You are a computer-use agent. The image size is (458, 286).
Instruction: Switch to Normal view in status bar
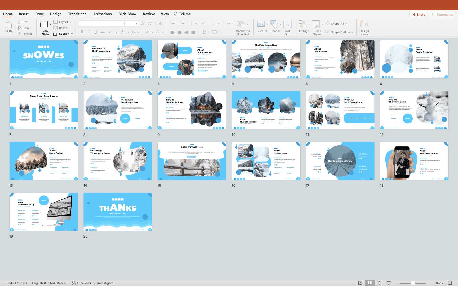360,283
